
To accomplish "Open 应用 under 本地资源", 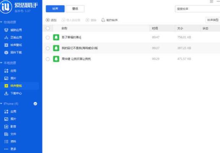I will click(10, 71).
